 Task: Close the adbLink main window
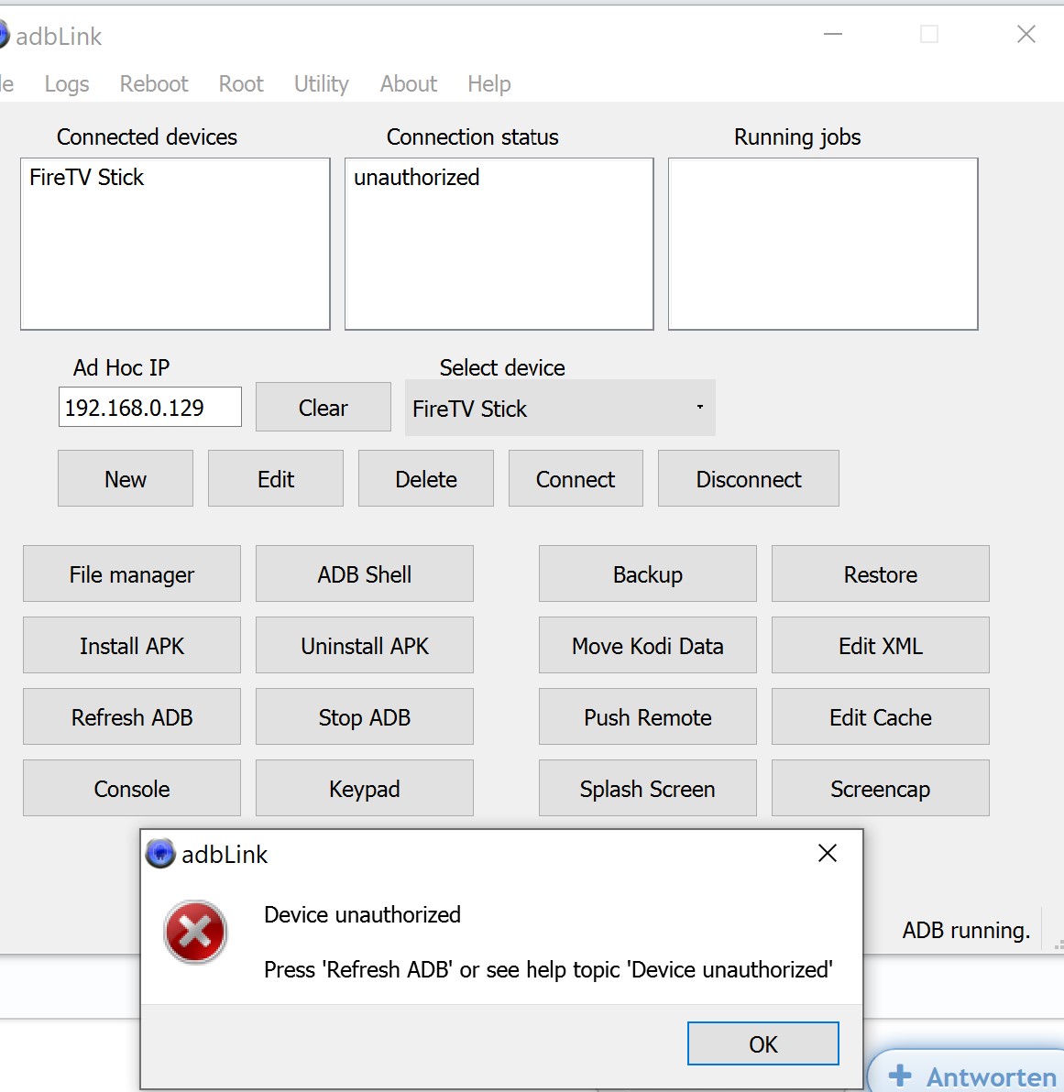click(x=1026, y=33)
